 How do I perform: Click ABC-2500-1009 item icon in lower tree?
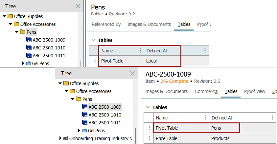(x=85, y=107)
